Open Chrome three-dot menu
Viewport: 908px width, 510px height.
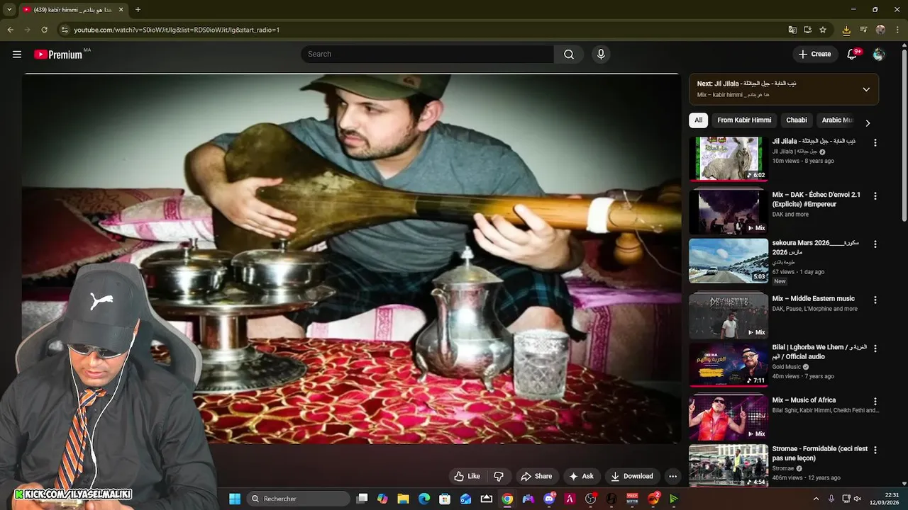click(x=897, y=30)
